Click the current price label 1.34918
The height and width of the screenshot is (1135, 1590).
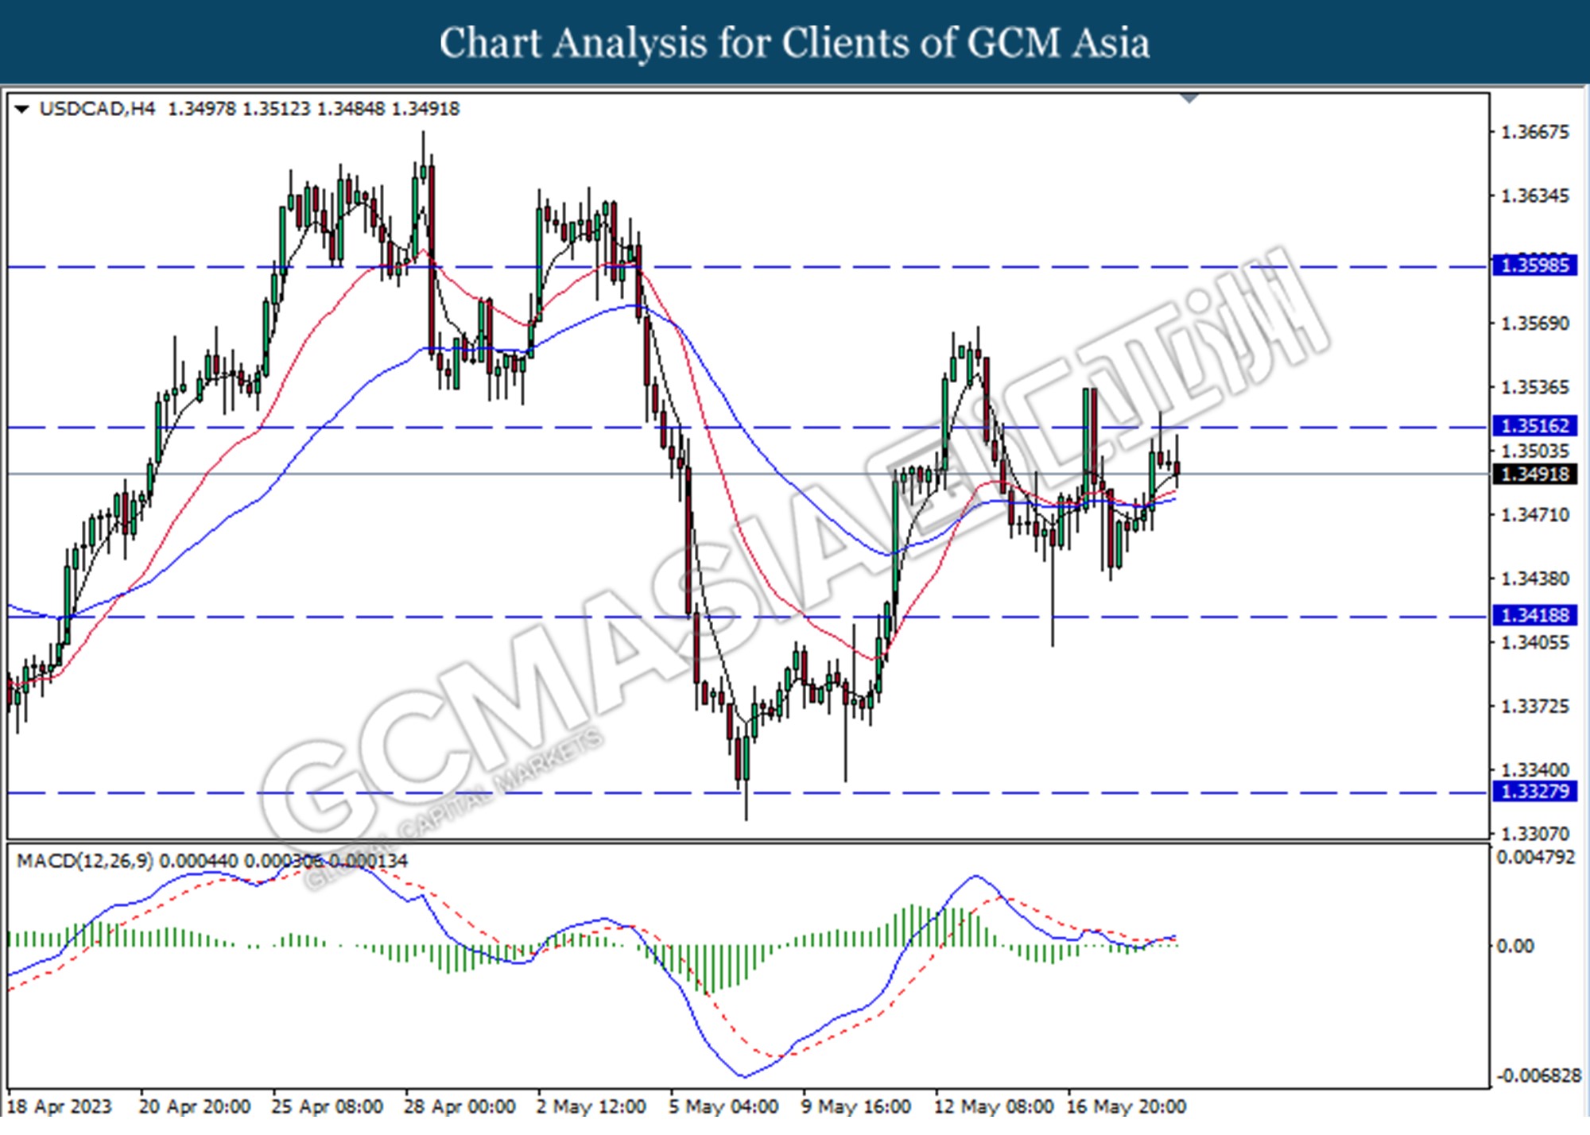tap(1534, 475)
